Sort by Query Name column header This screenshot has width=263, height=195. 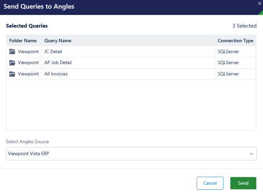click(x=58, y=41)
